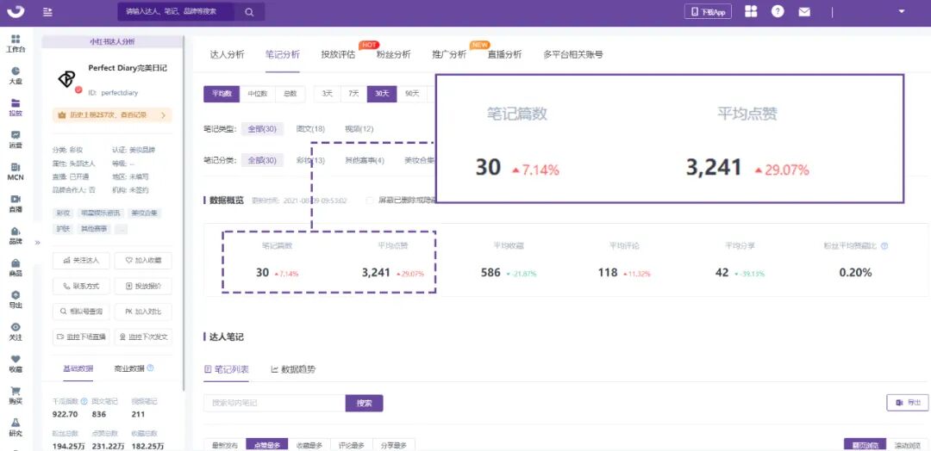Filter note type by 图文(18)
Screen dimensions: 931x451
(310, 128)
